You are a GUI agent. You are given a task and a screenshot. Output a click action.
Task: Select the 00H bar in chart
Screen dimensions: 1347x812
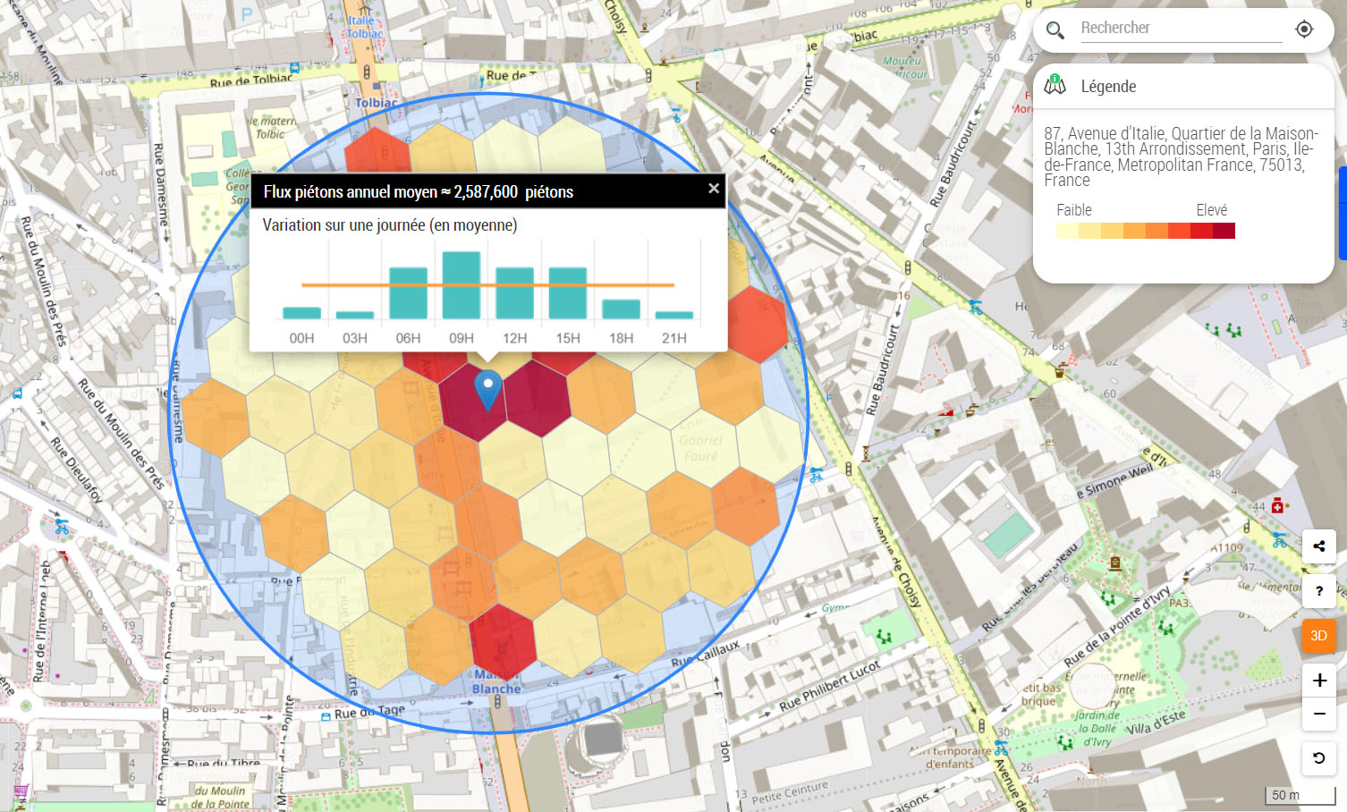(301, 313)
